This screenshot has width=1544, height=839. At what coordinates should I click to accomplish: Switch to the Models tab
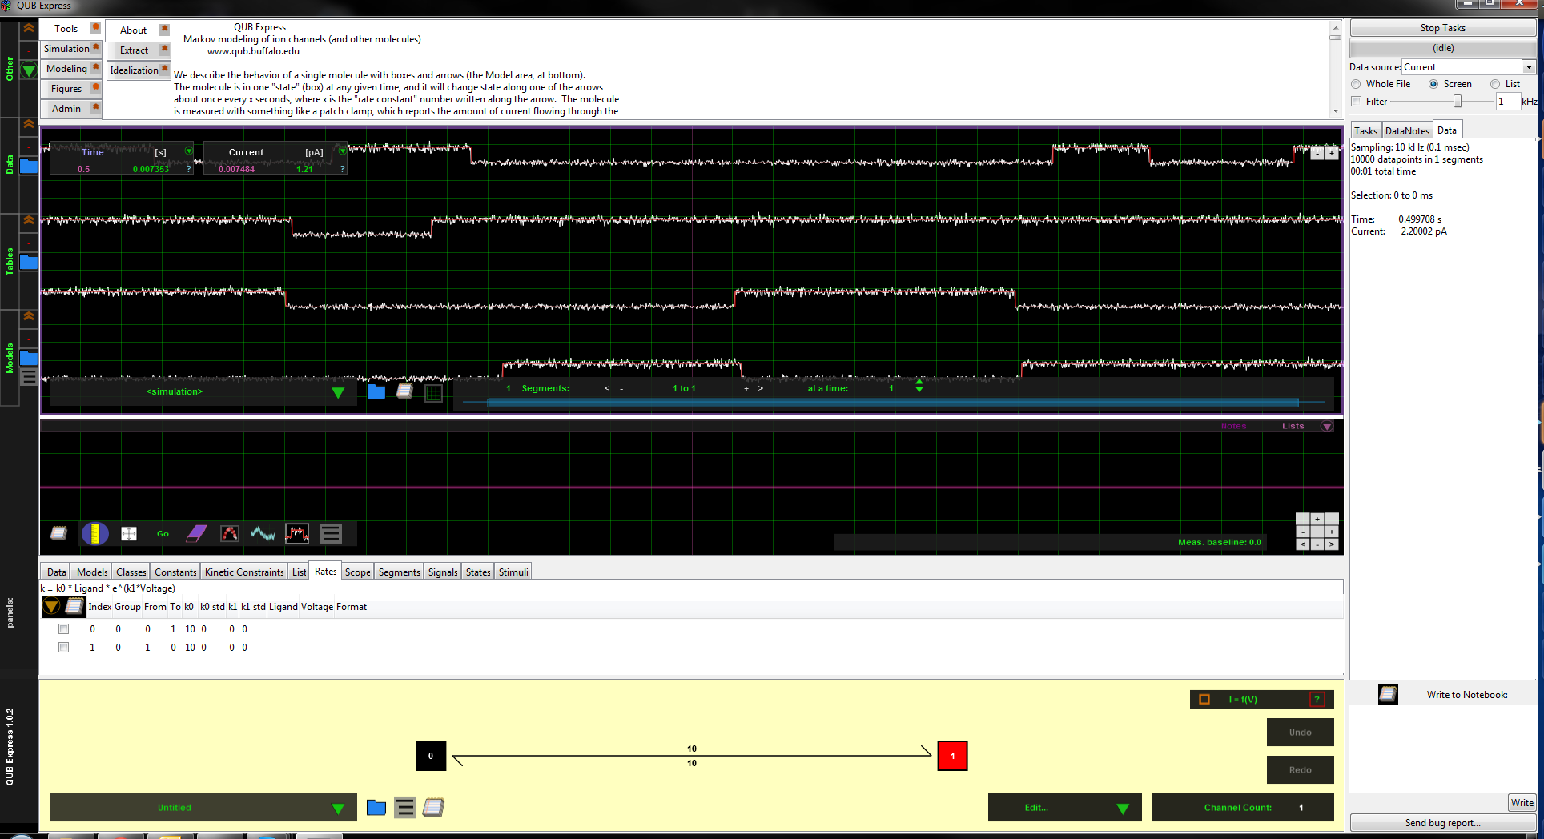[92, 572]
